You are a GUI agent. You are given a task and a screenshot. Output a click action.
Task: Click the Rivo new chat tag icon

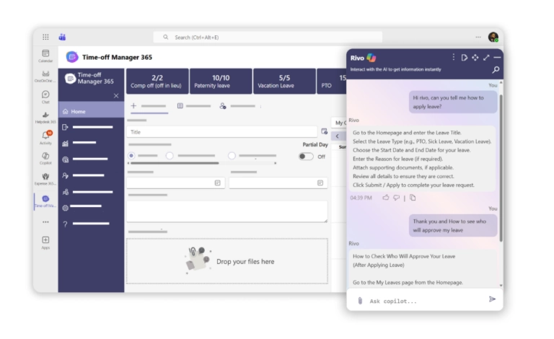[x=465, y=58]
